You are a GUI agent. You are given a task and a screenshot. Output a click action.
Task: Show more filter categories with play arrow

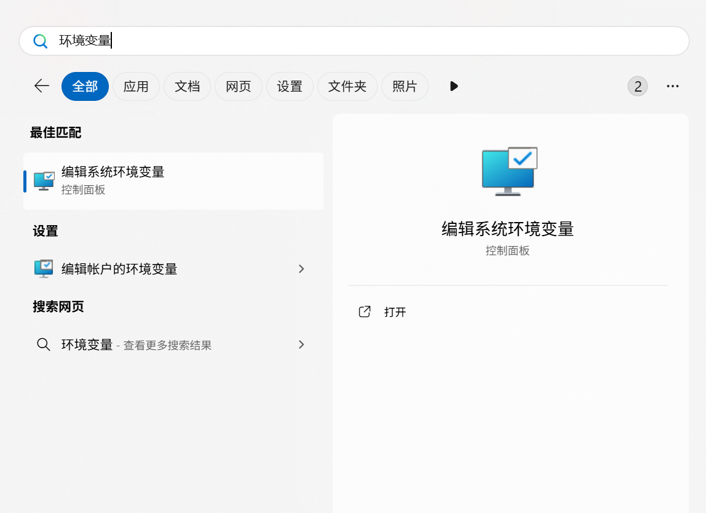(x=454, y=86)
